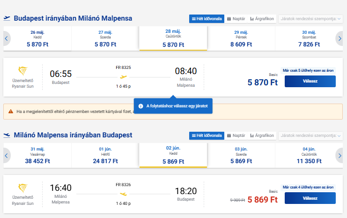Click the info tooltip about choosing a flight
Viewport: 347px width, 218px height.
click(x=173, y=106)
